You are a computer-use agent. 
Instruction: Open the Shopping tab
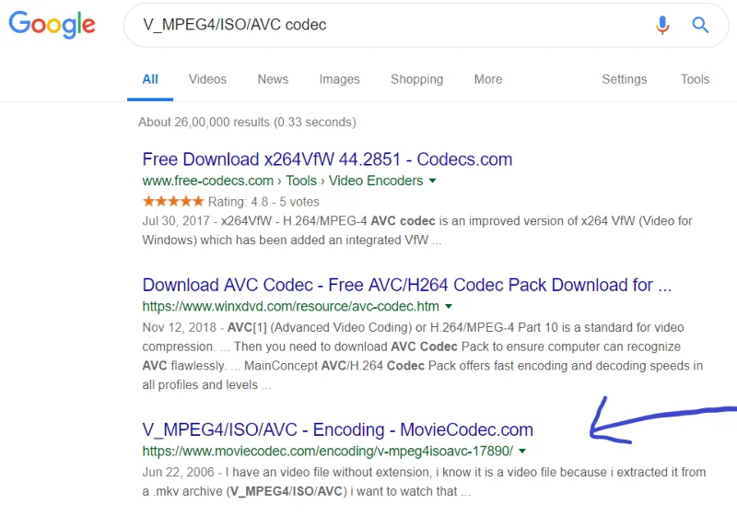[x=417, y=79]
